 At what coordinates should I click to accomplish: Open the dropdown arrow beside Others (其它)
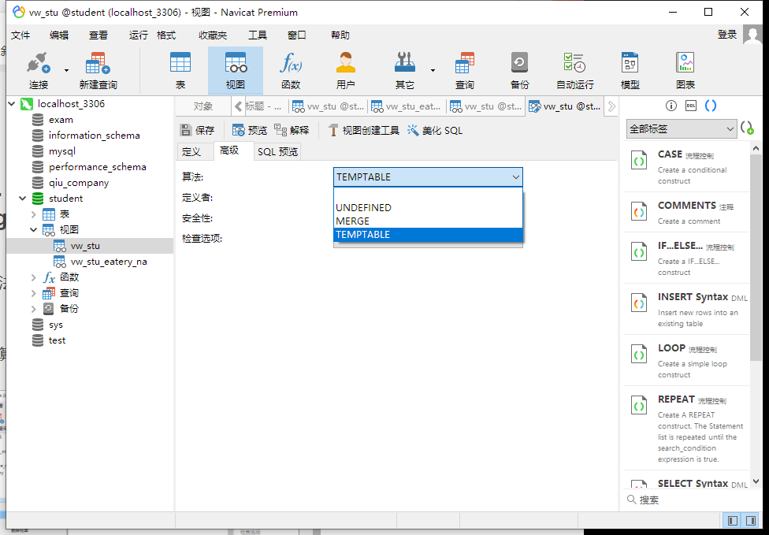pyautogui.click(x=433, y=71)
